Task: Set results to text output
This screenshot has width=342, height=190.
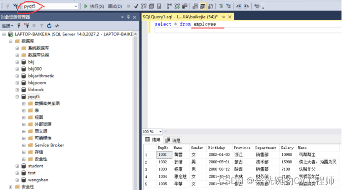Action: click(x=195, y=6)
